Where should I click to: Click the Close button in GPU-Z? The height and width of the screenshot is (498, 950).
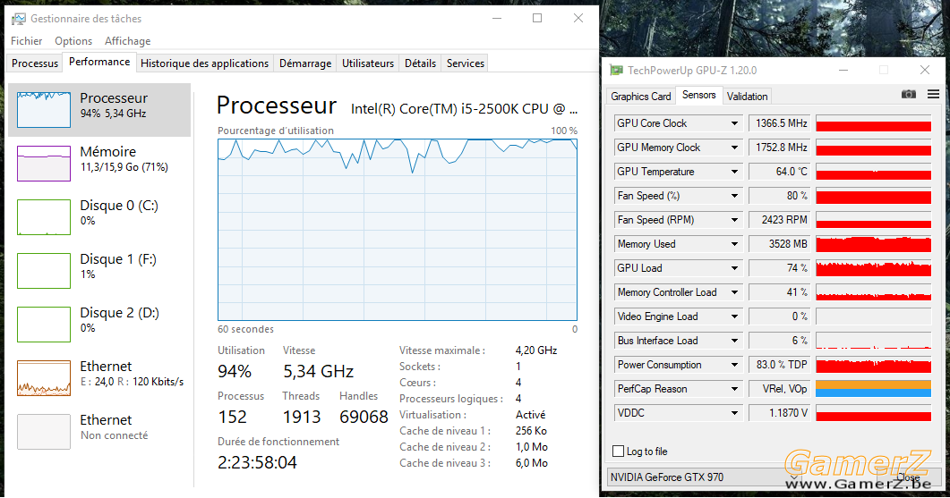(x=908, y=477)
